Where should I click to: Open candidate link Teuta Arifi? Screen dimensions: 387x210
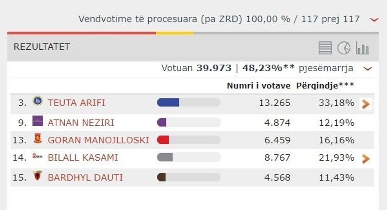76,103
